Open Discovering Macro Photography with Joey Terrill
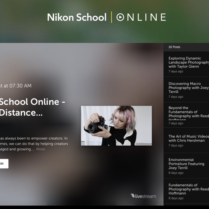Screen dimensions: 209x209 point(188,88)
